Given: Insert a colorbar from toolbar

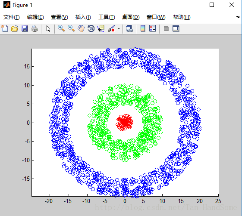Looking at the screenshot, I should tap(143, 28).
